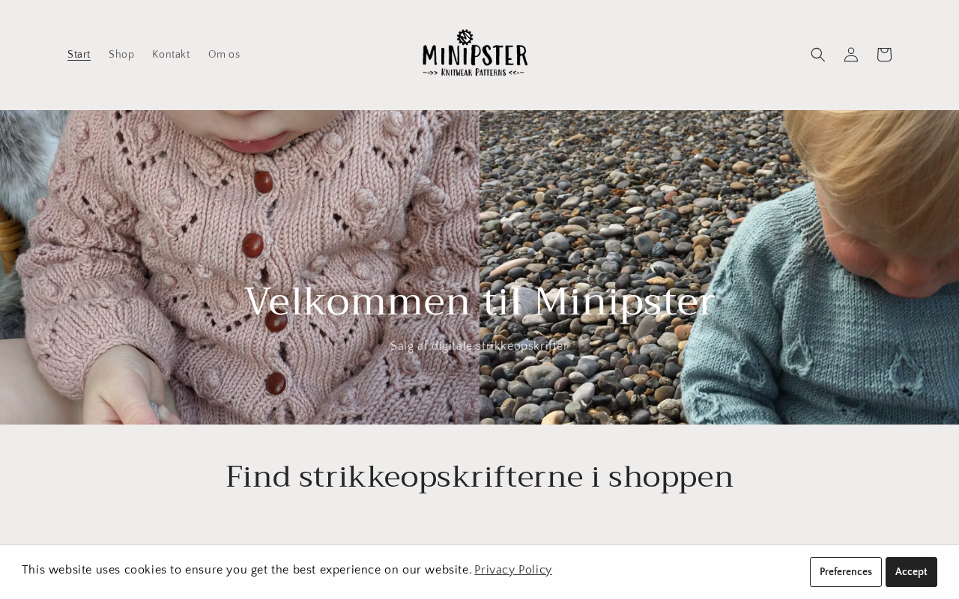Open the search magnifier icon
This screenshot has height=599, width=959.
(x=818, y=55)
